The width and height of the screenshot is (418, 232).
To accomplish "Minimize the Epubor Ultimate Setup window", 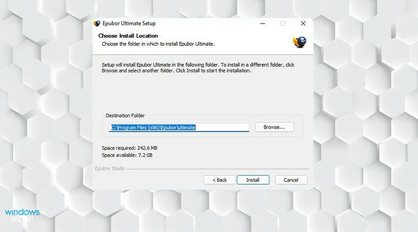I will (x=262, y=24).
